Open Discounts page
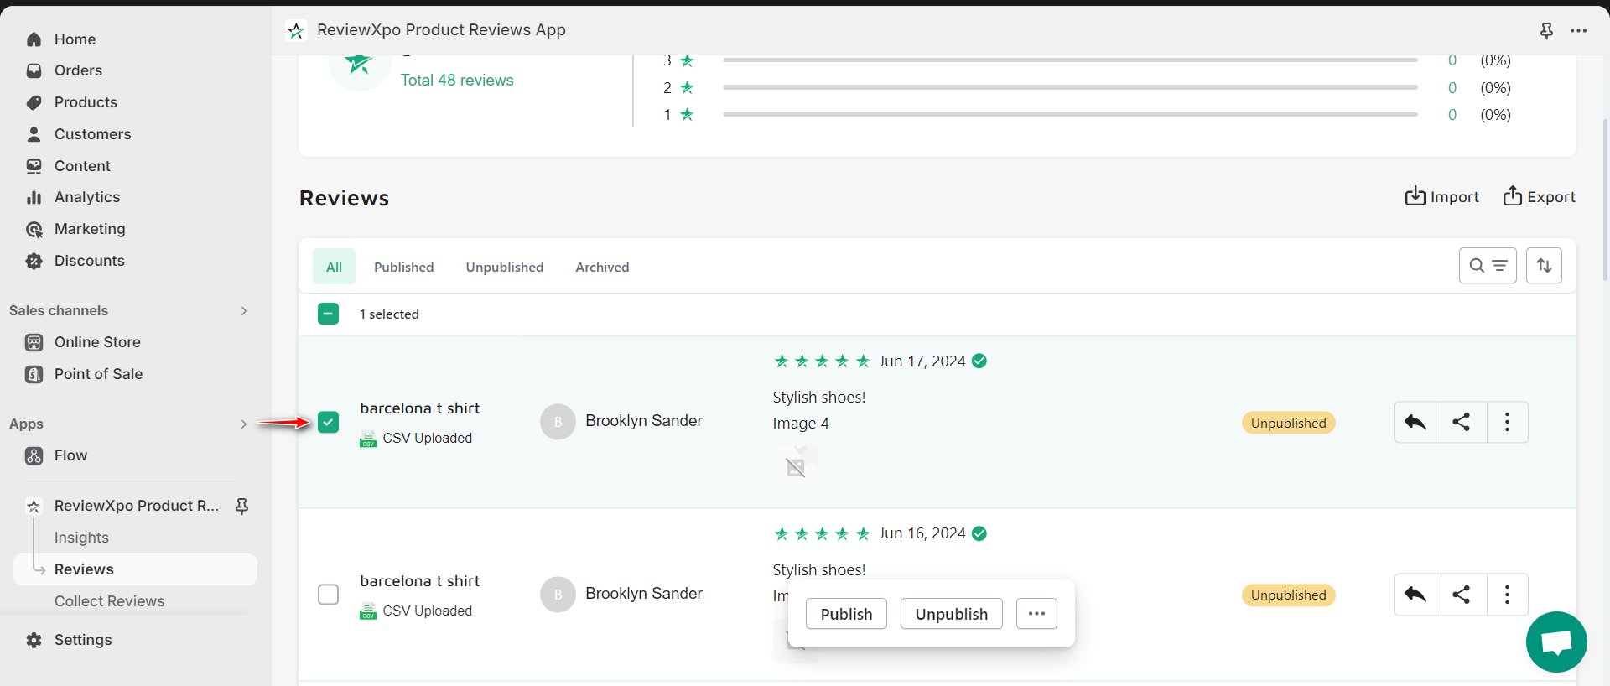 pyautogui.click(x=89, y=261)
